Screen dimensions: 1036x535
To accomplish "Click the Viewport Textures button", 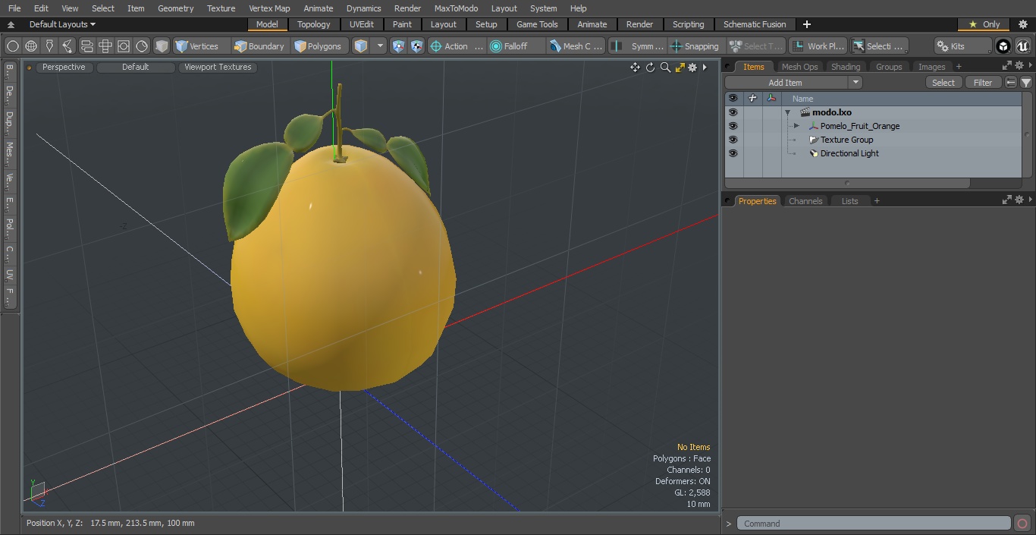I will pos(218,67).
